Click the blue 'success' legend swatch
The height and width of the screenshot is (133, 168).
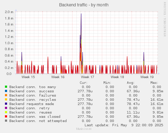tap(6, 91)
